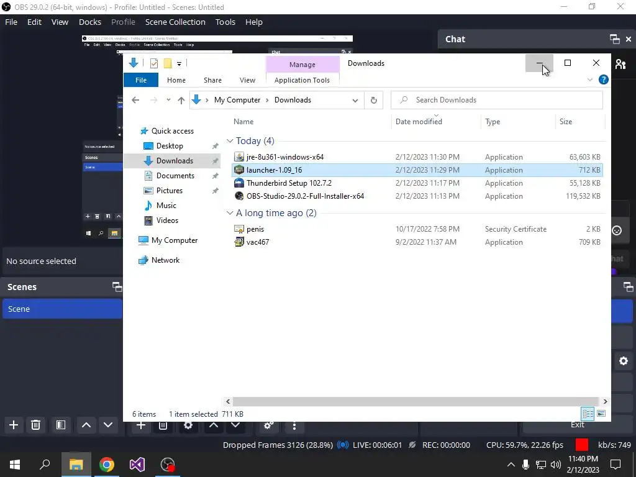Screen dimensions: 636x477
Task: Open the chat emoji picker icon
Action: (617, 230)
